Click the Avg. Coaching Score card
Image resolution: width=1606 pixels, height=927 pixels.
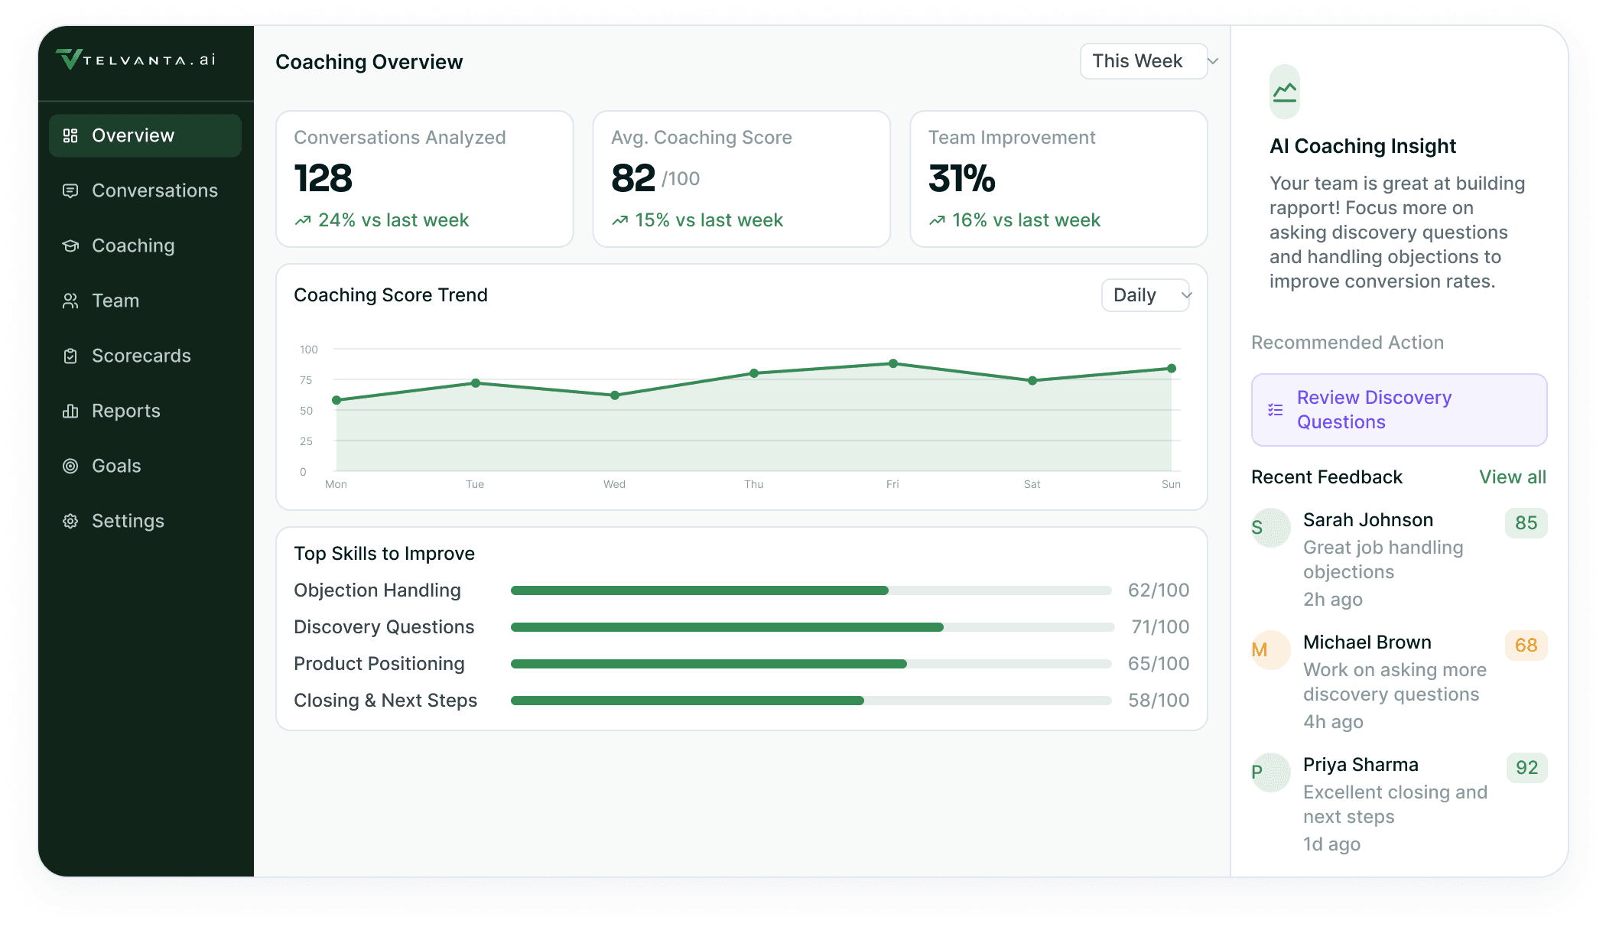pyautogui.click(x=742, y=179)
